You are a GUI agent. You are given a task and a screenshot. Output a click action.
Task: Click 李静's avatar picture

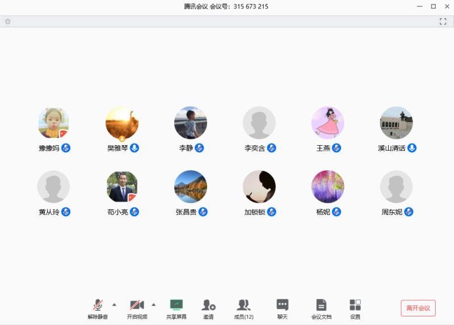point(191,123)
